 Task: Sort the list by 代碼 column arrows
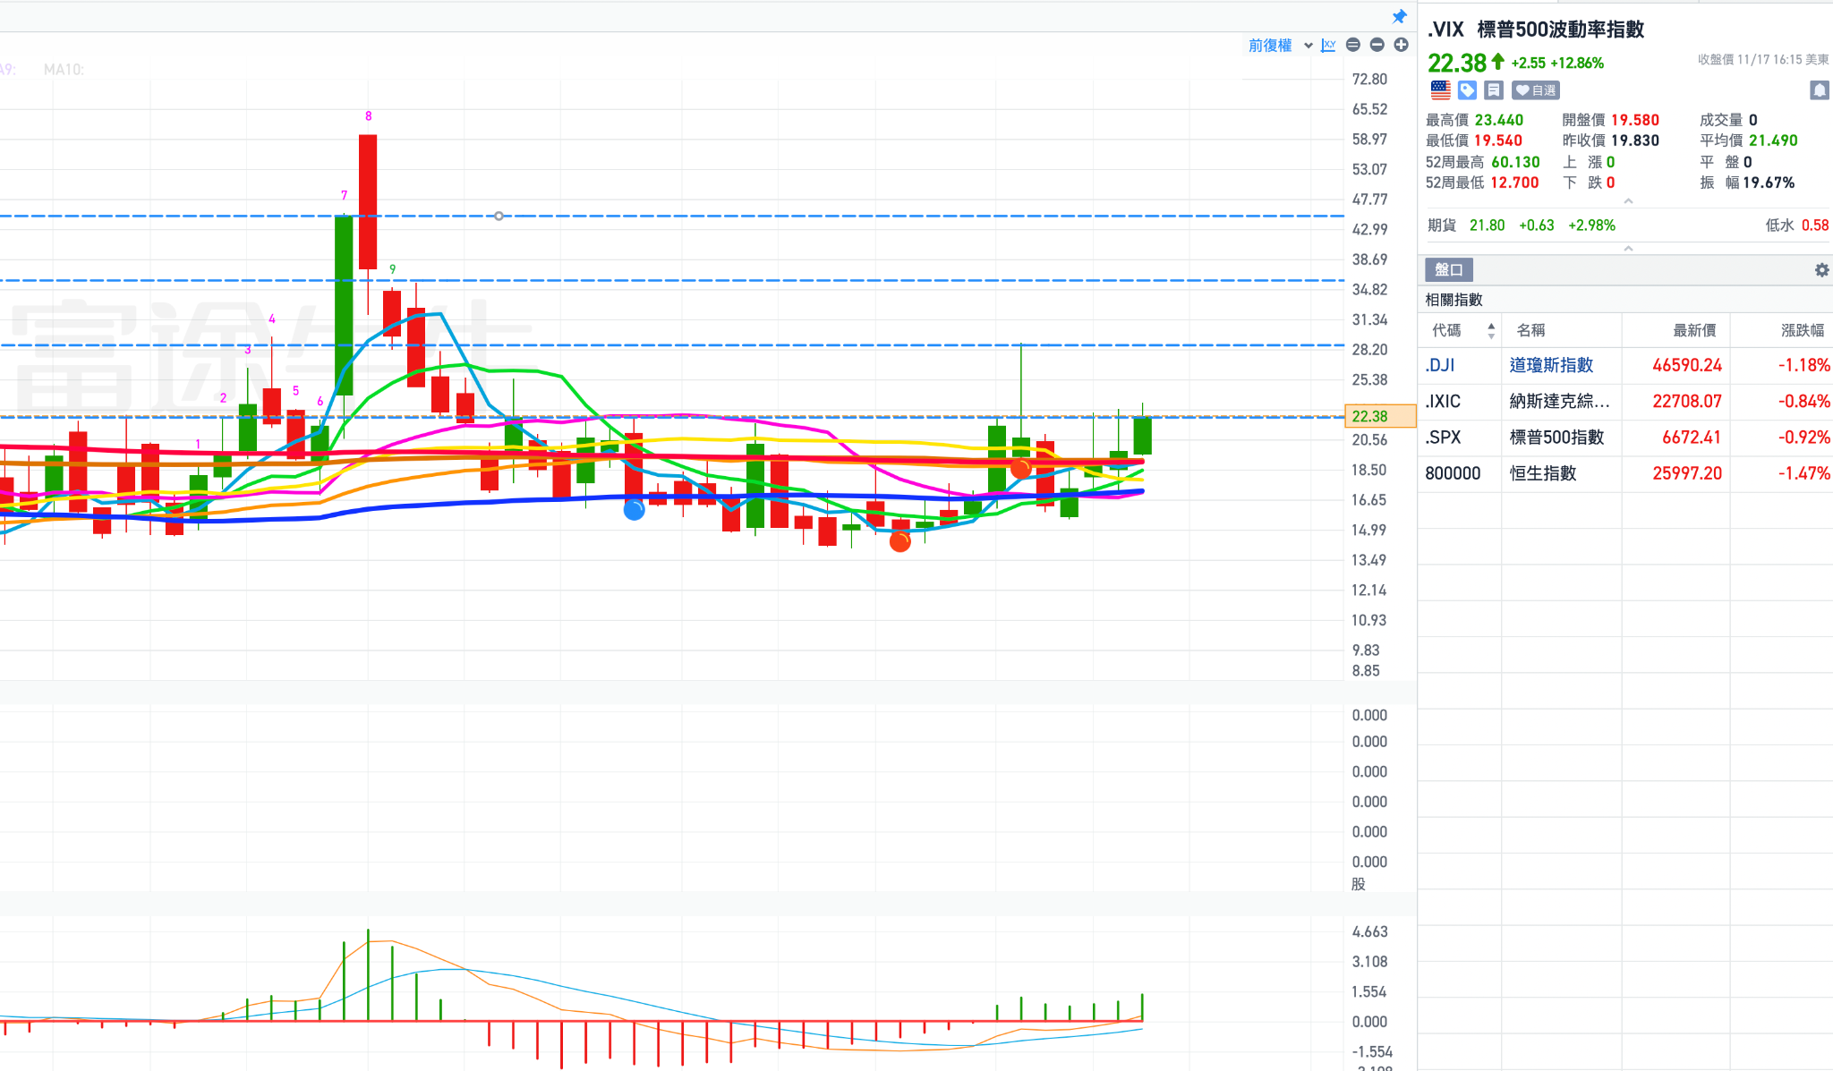point(1490,330)
